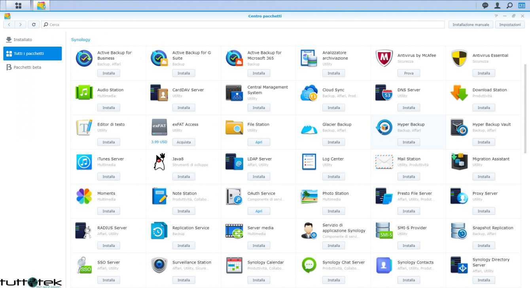Viewport: 530px width, 288px height.
Task: Open DSM main menu in taskbar
Action: point(18,6)
